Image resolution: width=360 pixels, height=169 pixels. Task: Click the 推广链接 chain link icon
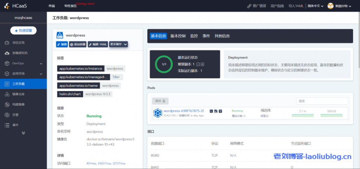click(250, 6)
